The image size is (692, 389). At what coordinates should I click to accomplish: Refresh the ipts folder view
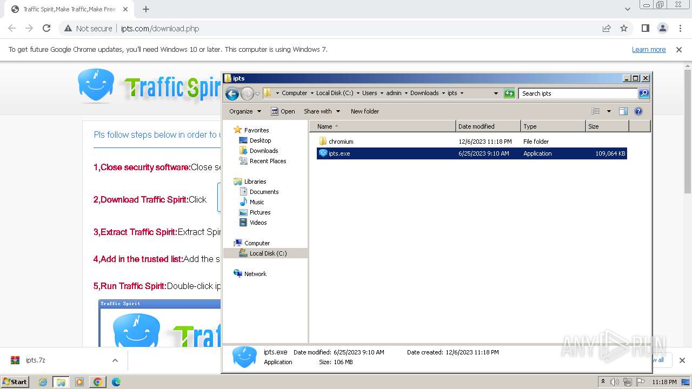tap(509, 93)
